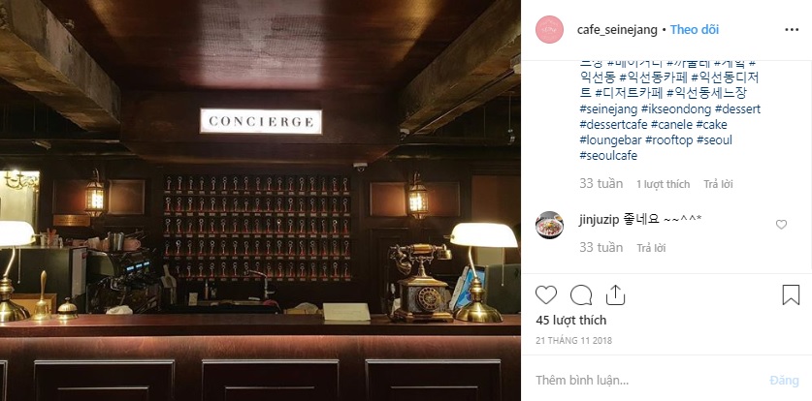Share post via upload arrow icon
This screenshot has height=401, width=812.
tap(615, 295)
